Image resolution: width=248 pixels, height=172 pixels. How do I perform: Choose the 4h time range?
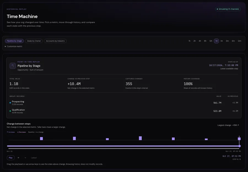click(x=200, y=41)
